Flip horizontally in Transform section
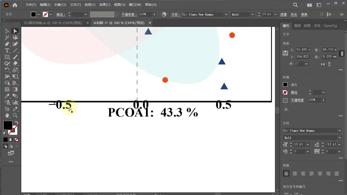This screenshot has width=347, height=195. tap(323, 64)
